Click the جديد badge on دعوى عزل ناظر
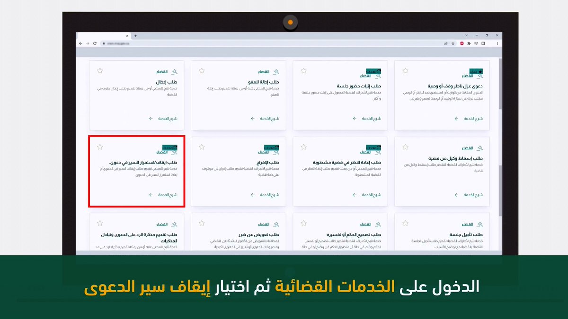568x319 pixels. tap(476, 71)
